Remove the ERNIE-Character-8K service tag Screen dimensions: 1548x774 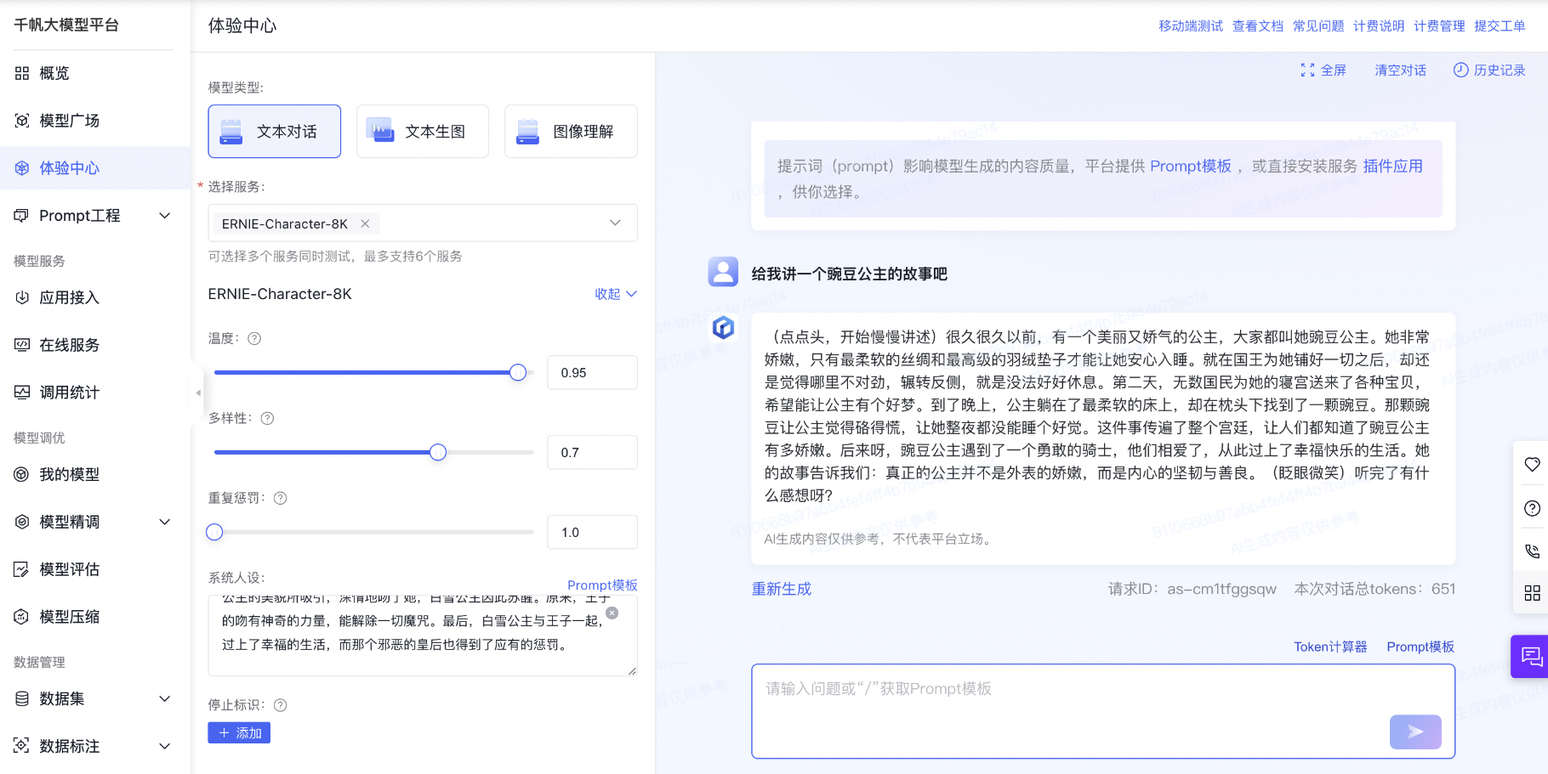tap(365, 223)
